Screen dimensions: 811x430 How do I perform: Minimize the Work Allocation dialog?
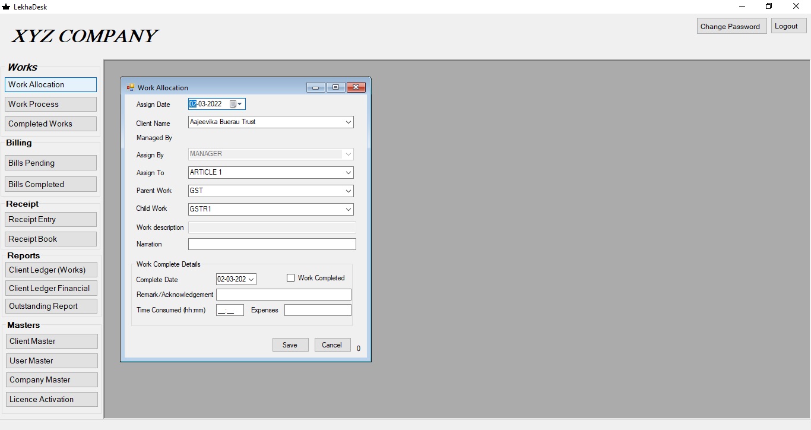pos(315,87)
